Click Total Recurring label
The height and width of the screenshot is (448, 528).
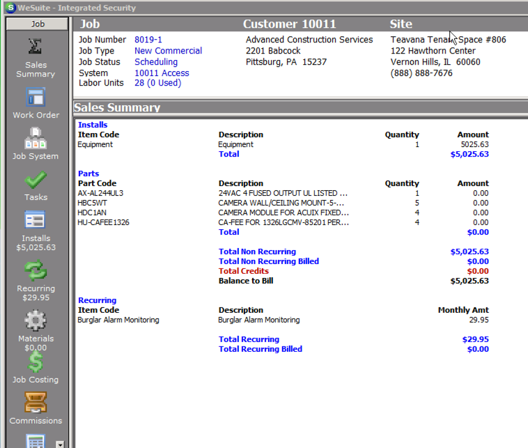249,339
